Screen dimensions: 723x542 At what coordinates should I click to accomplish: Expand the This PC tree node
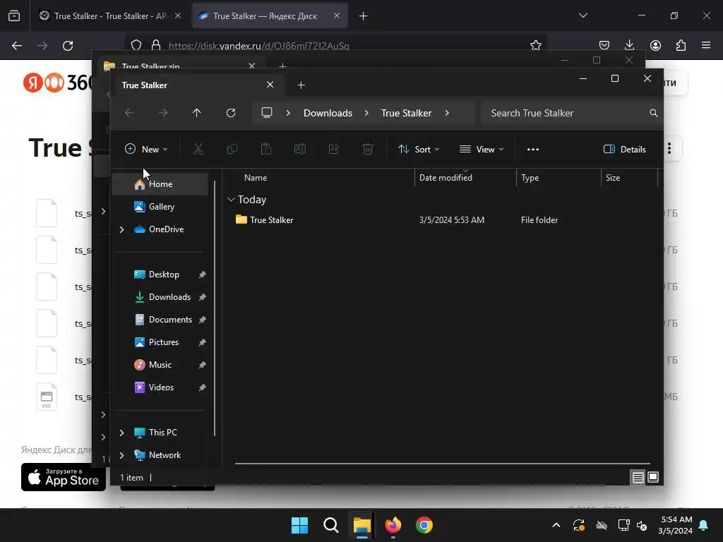(x=121, y=433)
